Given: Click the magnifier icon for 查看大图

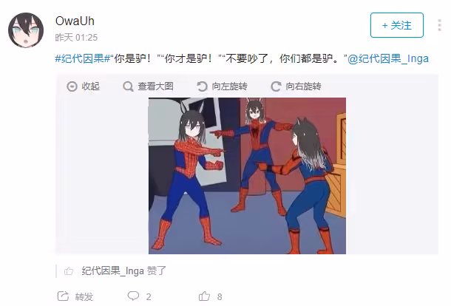Looking at the screenshot, I should [128, 86].
